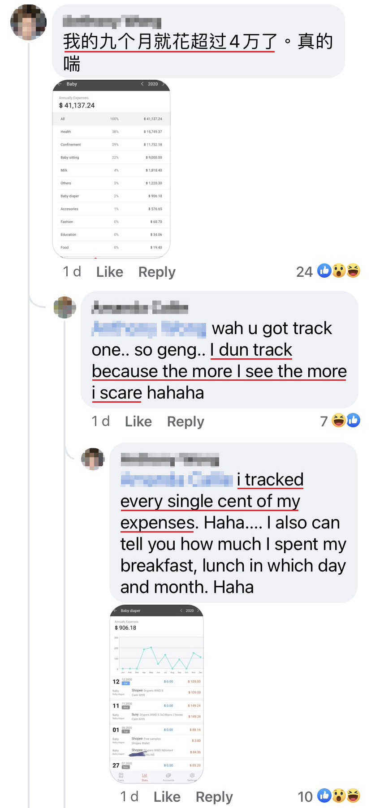
Task: Like the "wah u got track one" reply
Action: (x=138, y=421)
